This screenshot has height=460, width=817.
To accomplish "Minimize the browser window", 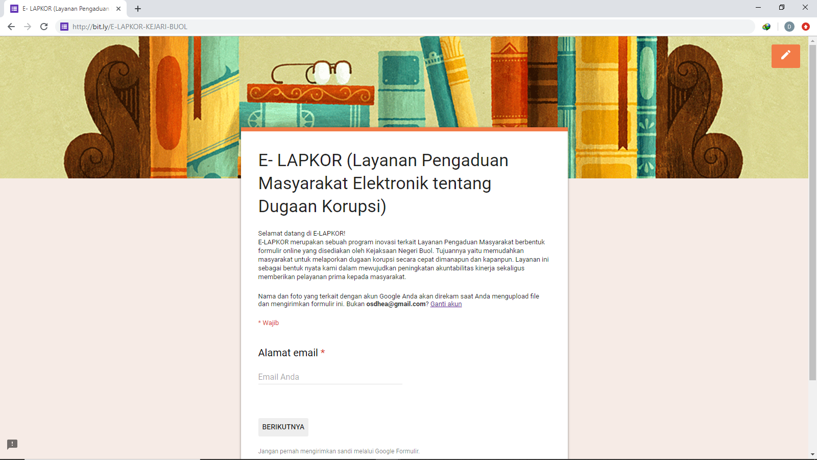I will click(758, 8).
